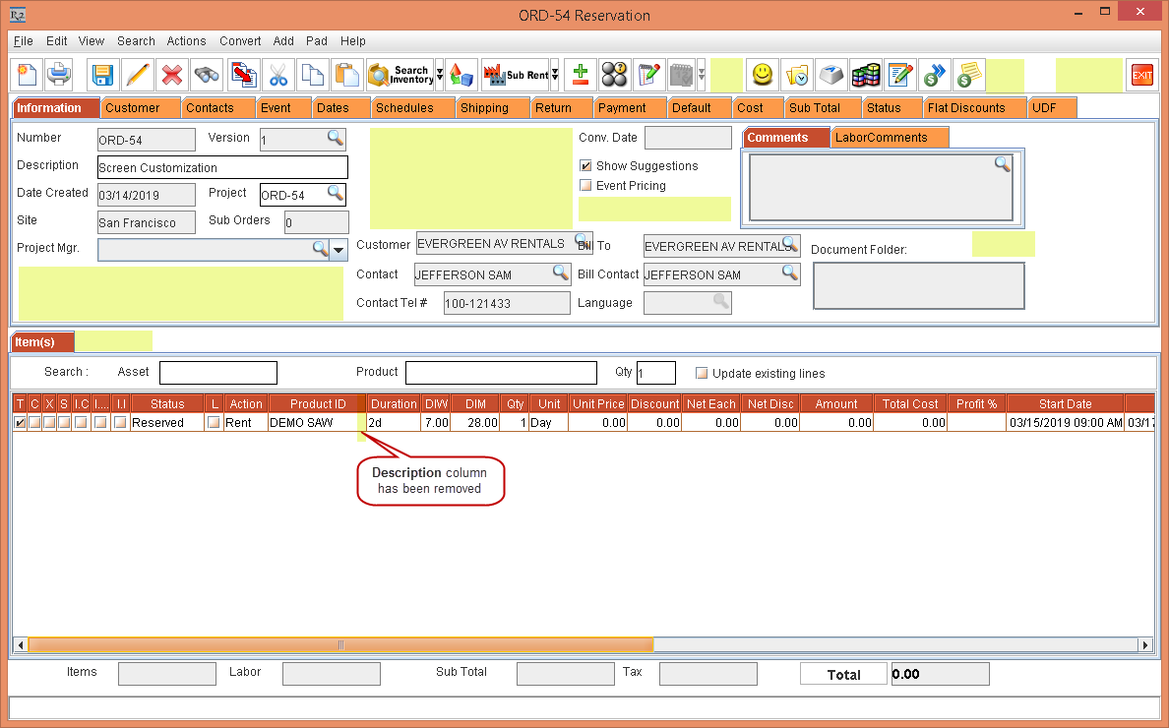Click the blue document with pencil icon

pyautogui.click(x=899, y=75)
